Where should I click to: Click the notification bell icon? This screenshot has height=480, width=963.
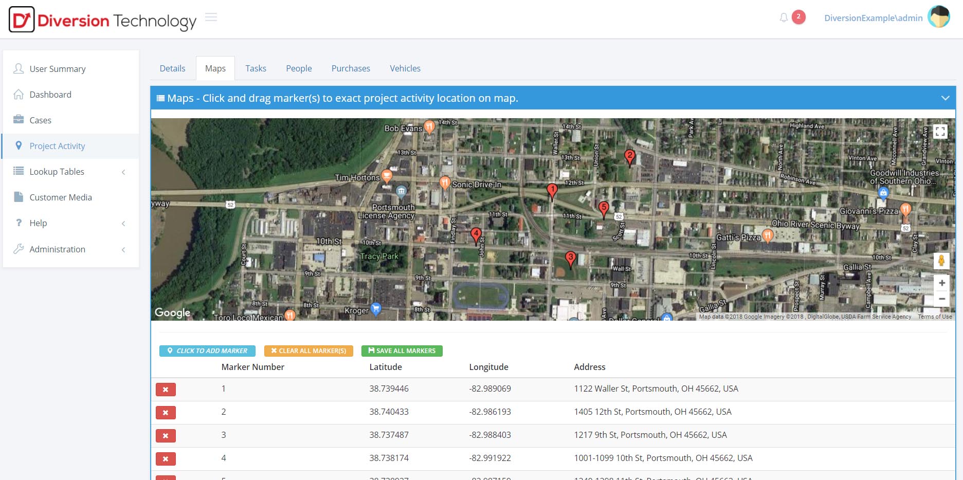click(784, 18)
